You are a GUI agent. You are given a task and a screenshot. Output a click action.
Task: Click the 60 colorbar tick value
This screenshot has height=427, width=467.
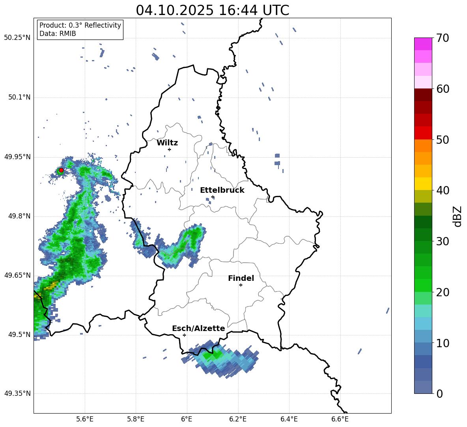coord(443,89)
